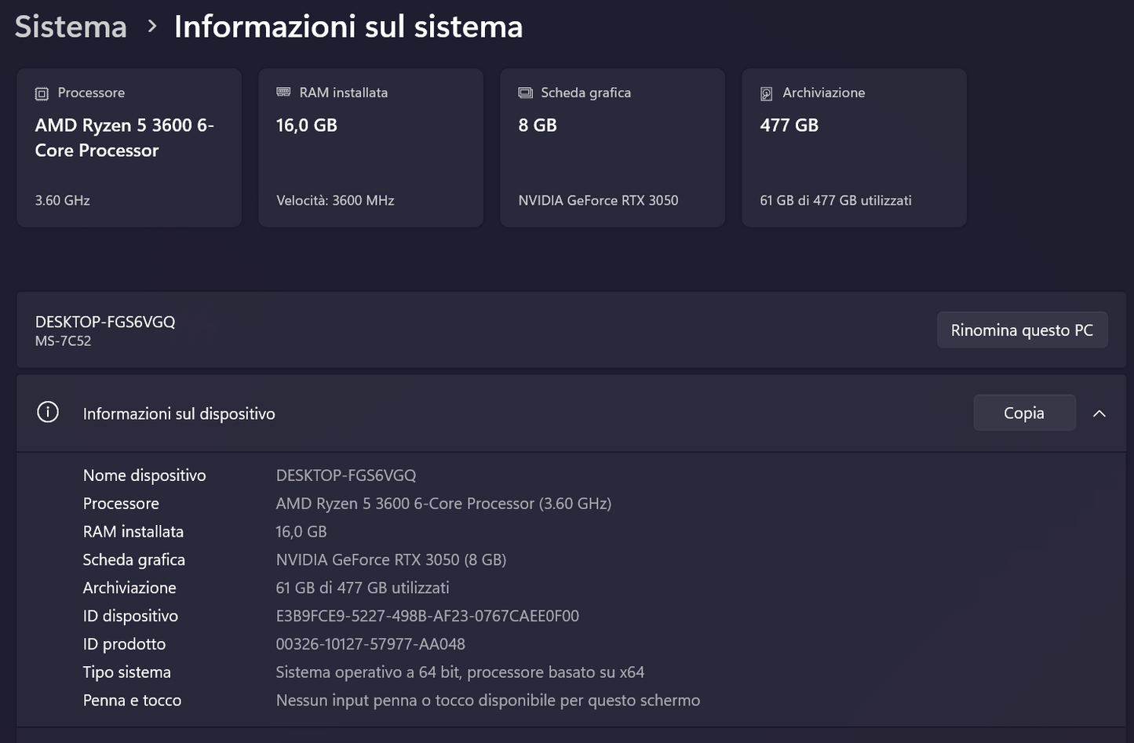Click the RAM installata memory icon
Screen dimensions: 1134x743
tap(283, 93)
